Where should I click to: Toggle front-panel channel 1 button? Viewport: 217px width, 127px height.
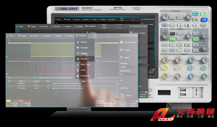coord(165,68)
